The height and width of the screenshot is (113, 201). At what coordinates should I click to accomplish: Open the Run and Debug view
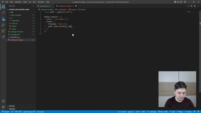(x=3, y=25)
